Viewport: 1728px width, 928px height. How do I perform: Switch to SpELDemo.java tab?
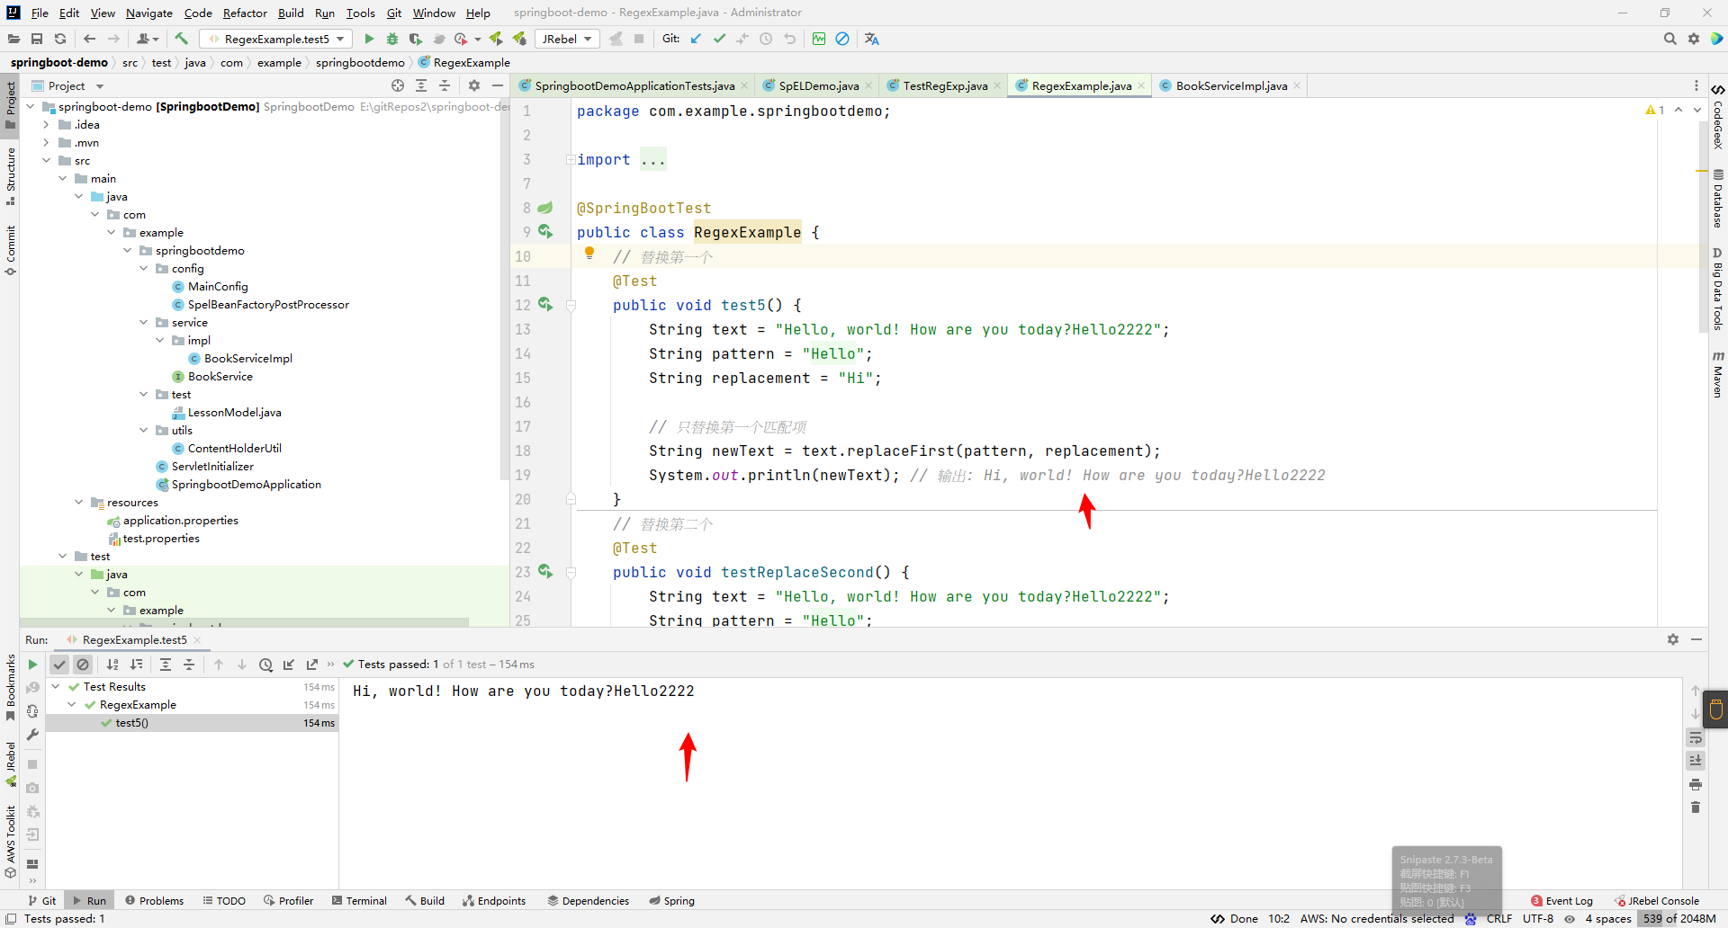[x=818, y=85]
